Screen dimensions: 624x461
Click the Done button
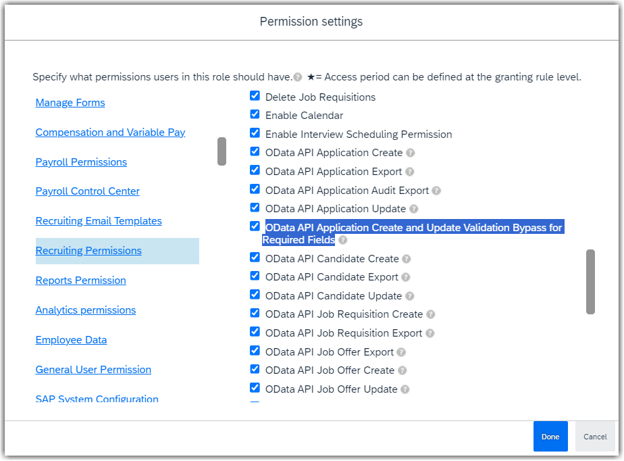550,437
